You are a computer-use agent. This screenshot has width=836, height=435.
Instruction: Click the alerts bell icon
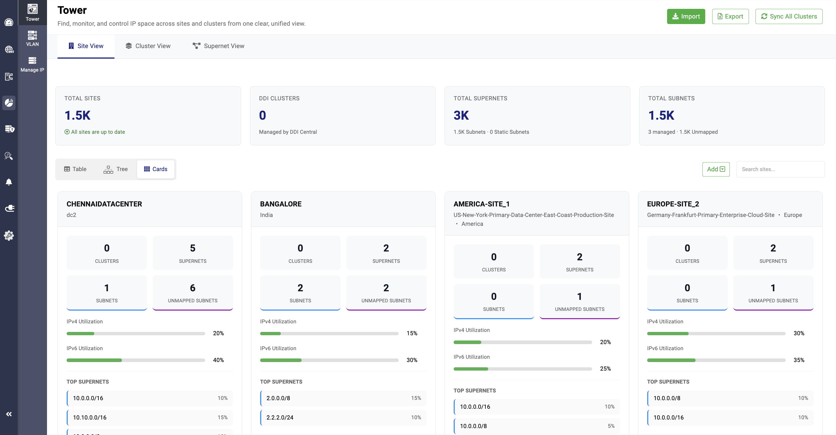click(x=9, y=182)
